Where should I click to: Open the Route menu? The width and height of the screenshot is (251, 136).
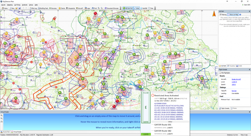3,5
